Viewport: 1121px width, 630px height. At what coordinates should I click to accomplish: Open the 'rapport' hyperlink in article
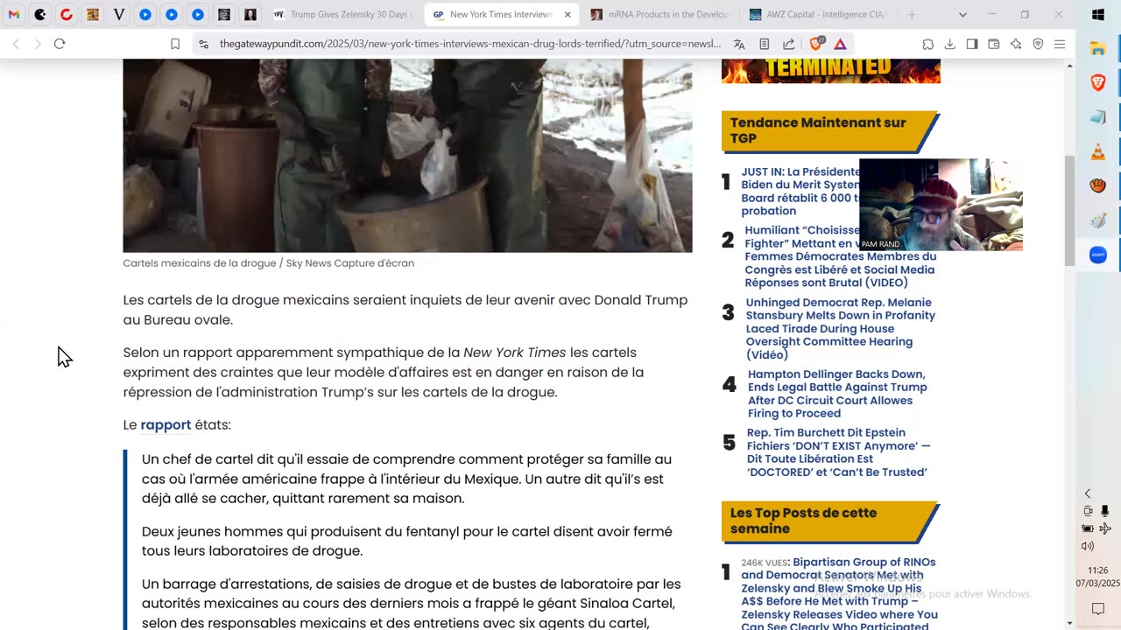tap(166, 425)
